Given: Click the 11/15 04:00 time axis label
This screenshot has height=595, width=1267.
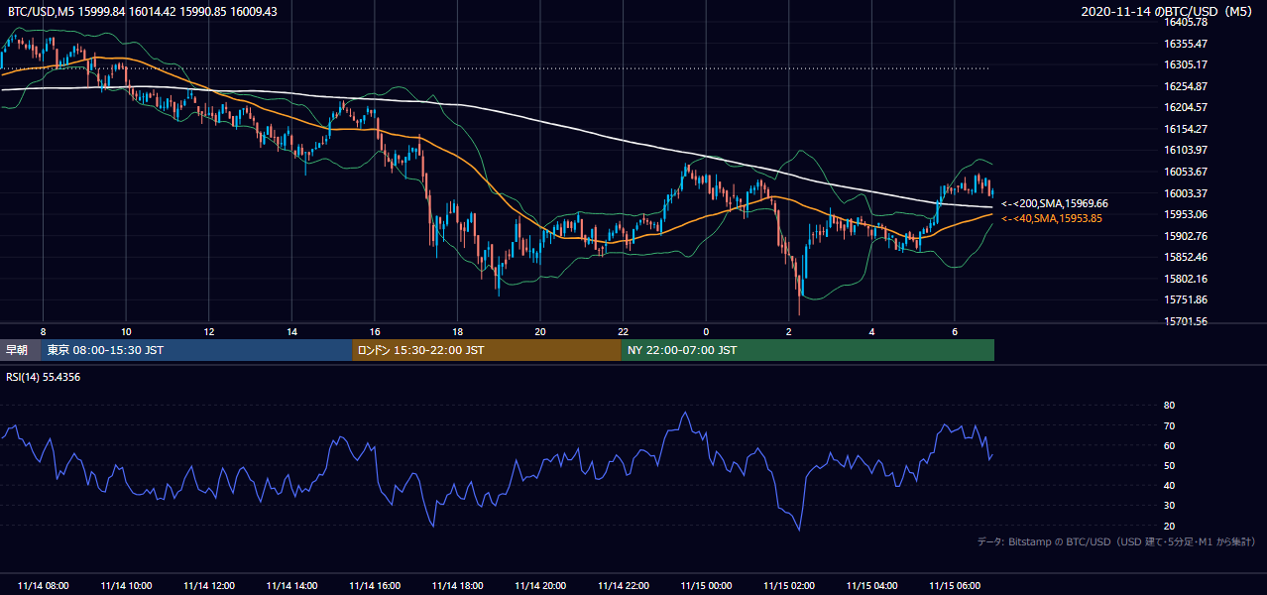Looking at the screenshot, I should 871,586.
